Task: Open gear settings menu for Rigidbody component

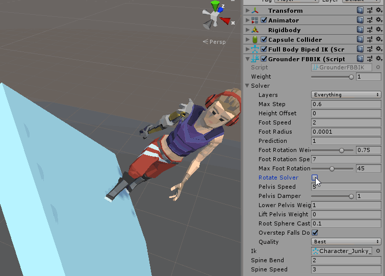Action: (379, 30)
